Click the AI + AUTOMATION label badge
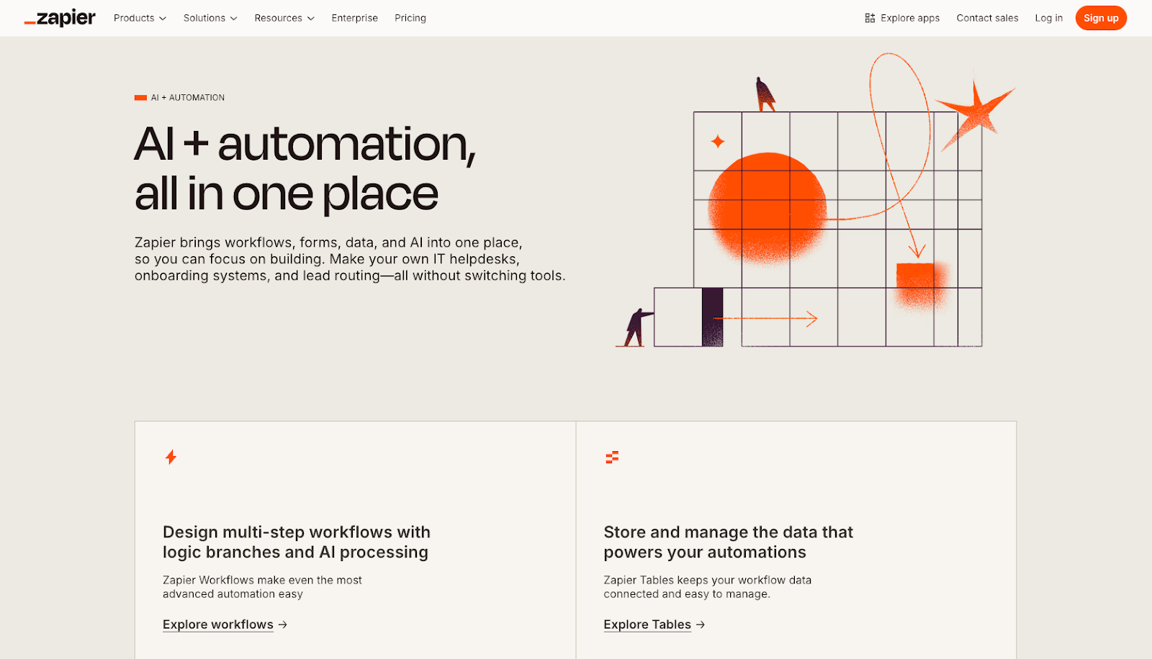 179,97
